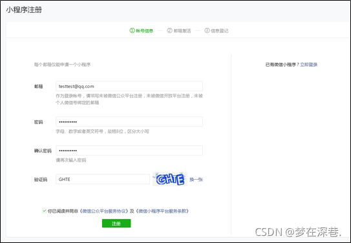
Task: Click the 验证码 captcha input field
Action: click(x=103, y=179)
